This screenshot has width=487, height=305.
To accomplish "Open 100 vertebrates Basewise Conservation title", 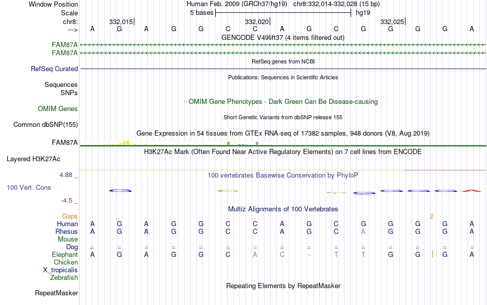I will click(283, 175).
